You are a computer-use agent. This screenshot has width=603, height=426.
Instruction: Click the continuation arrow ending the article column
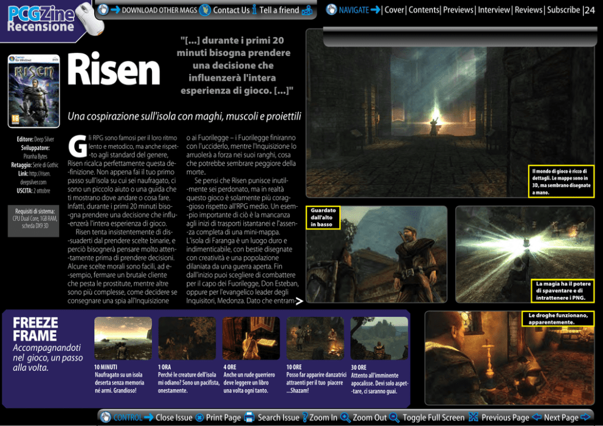tap(299, 301)
